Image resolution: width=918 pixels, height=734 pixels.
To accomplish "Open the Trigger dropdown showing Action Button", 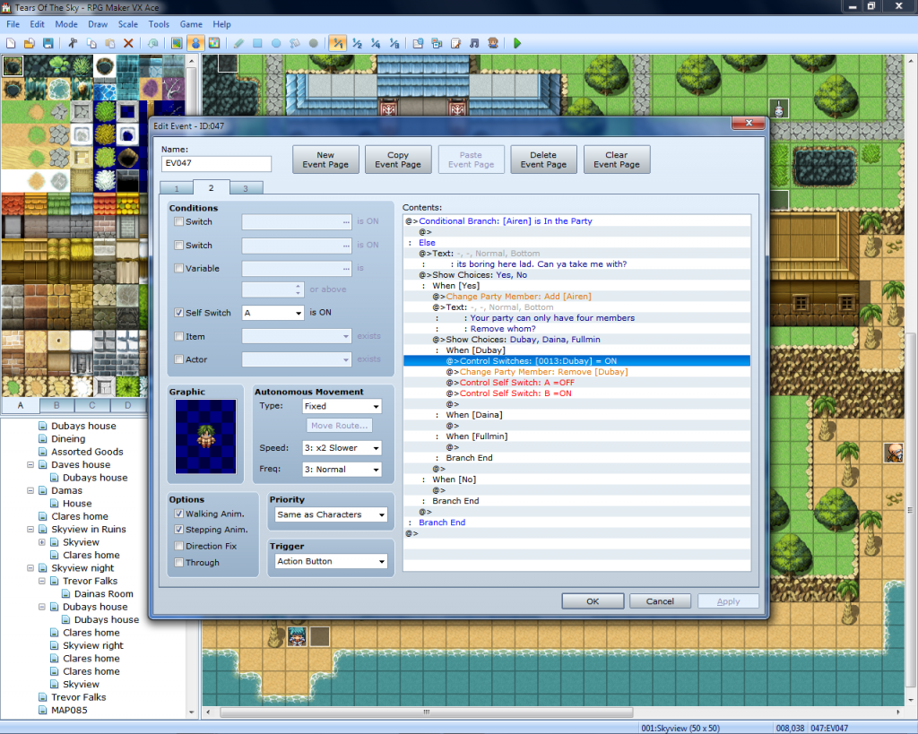I will (330, 562).
